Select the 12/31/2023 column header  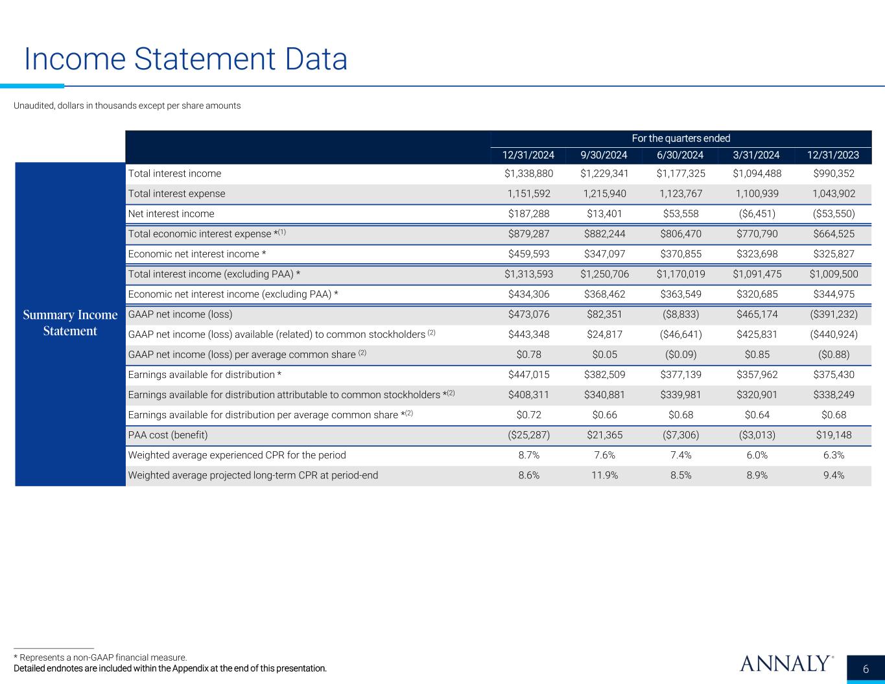[833, 155]
